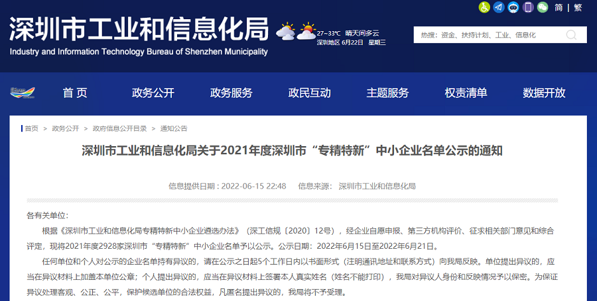Open the 政务公开 navigation menu item
This screenshot has width=597, height=301.
pyautogui.click(x=153, y=93)
